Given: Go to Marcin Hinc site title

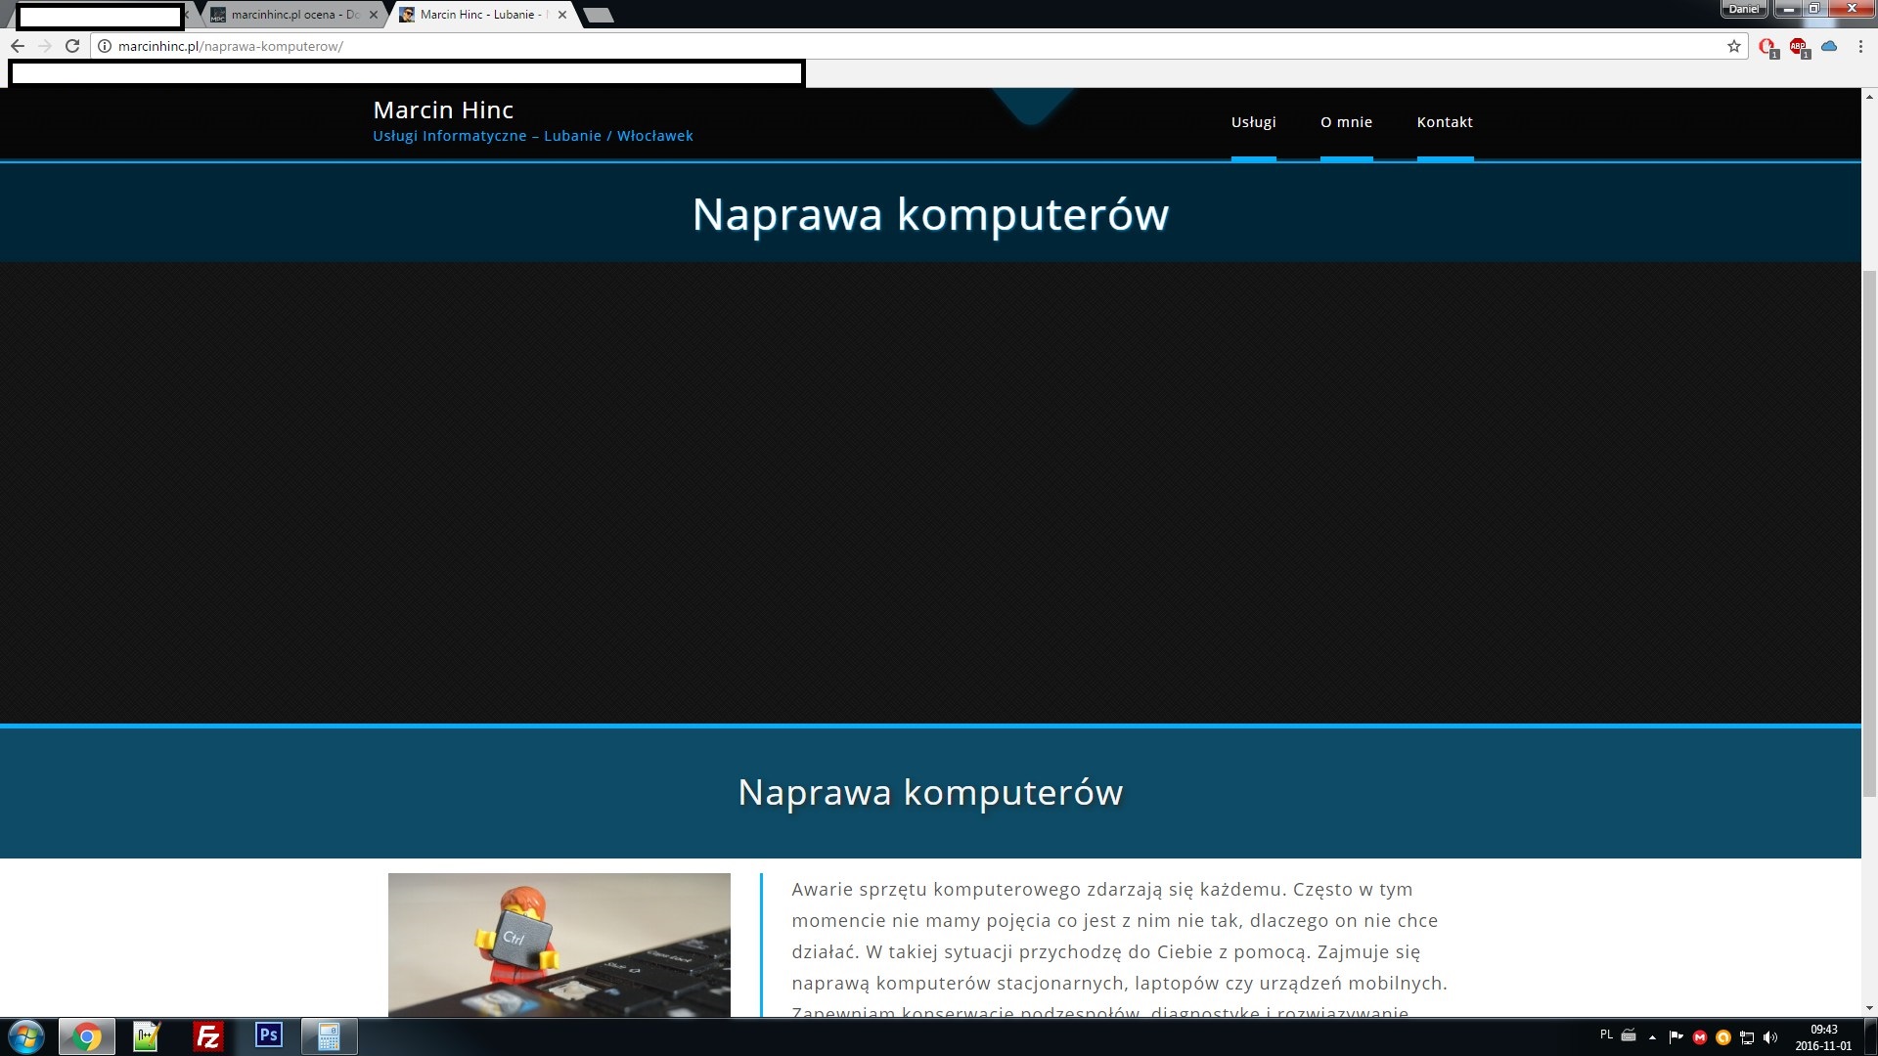Looking at the screenshot, I should (x=443, y=110).
